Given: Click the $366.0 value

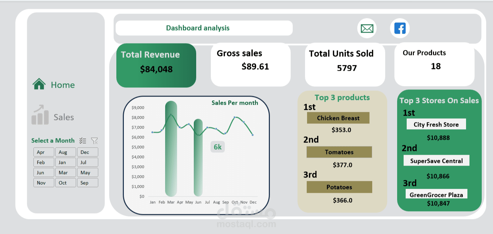Looking at the screenshot, I should point(342,200).
